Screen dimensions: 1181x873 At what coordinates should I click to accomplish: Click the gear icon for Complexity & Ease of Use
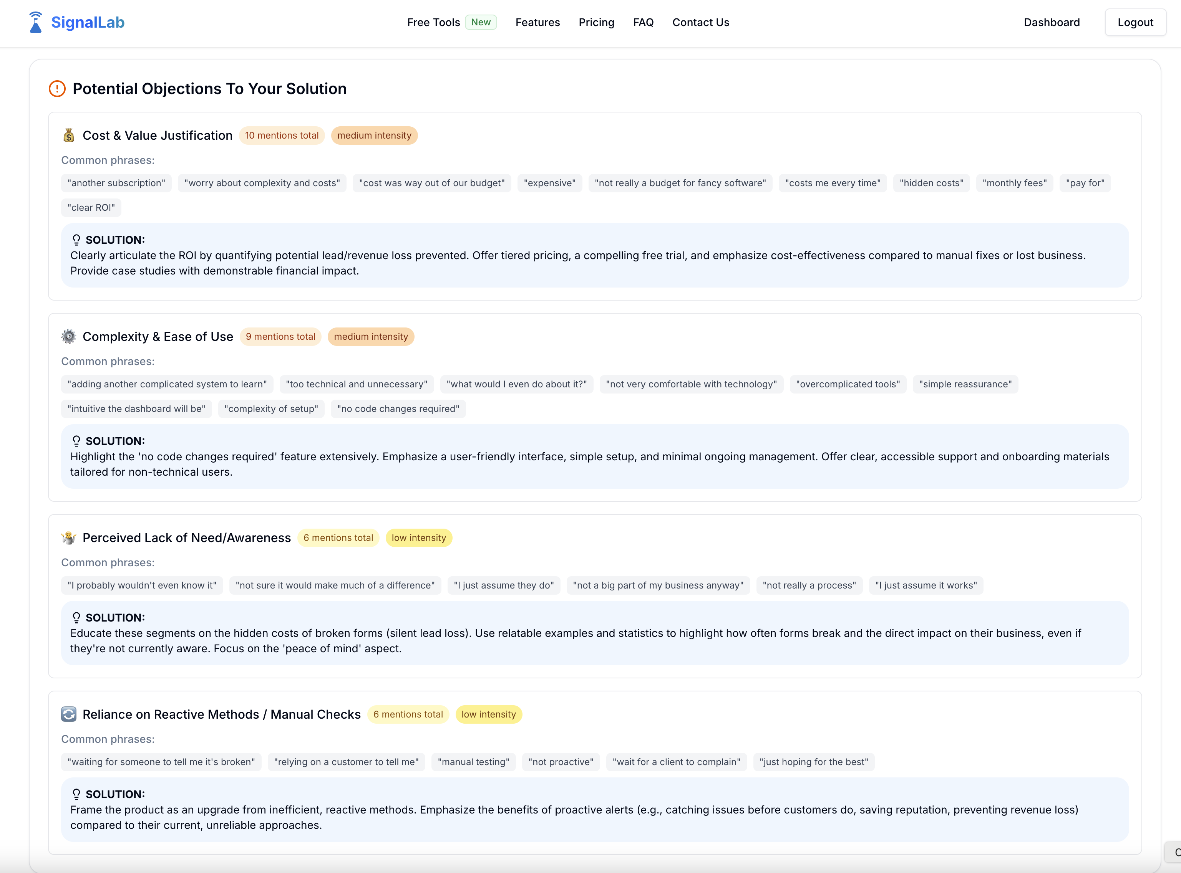pos(69,337)
